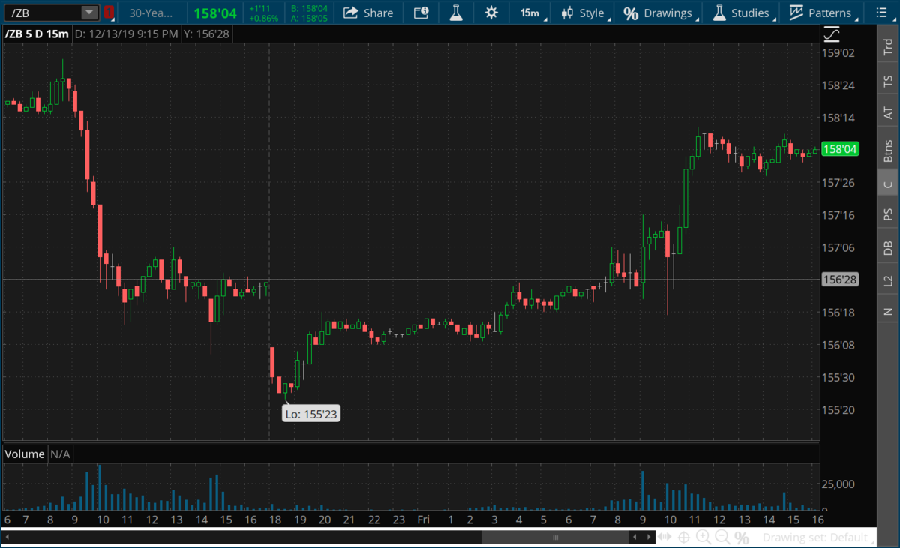This screenshot has height=548, width=900.
Task: Select the C sidebar tab
Action: click(888, 184)
